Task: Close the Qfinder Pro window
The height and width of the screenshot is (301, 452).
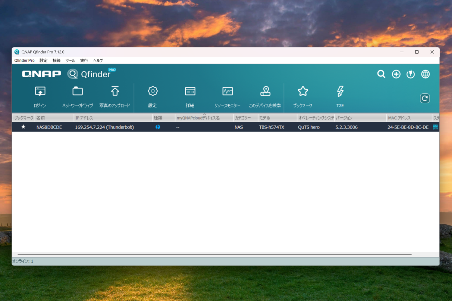Action: point(432,52)
